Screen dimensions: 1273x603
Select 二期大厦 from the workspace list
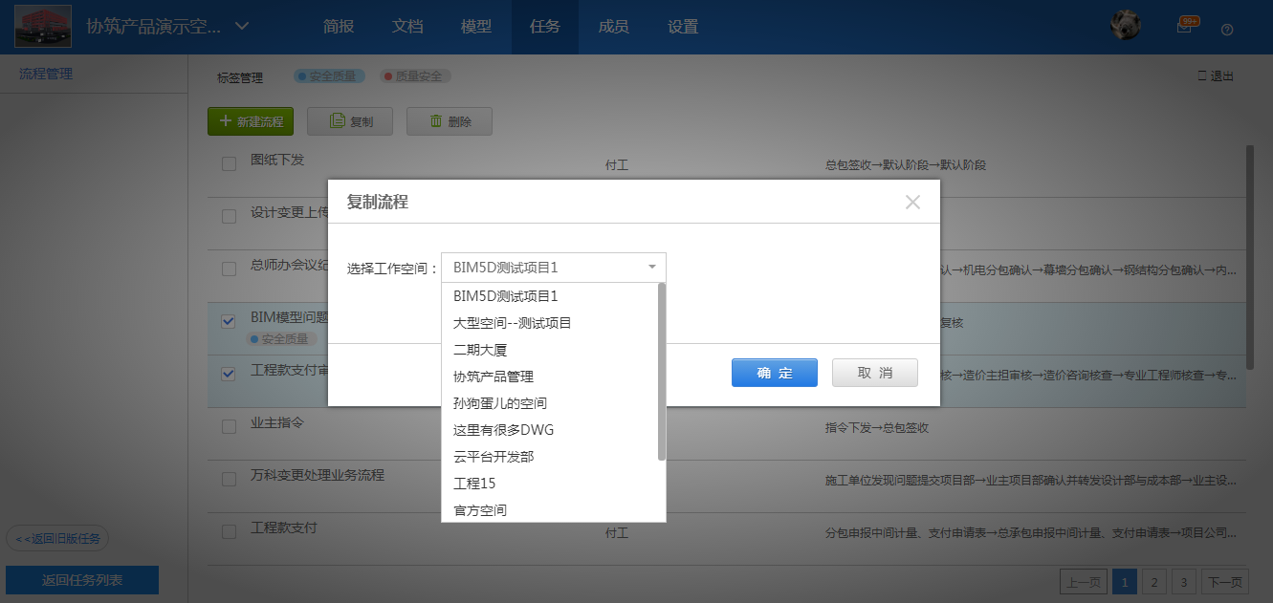[x=480, y=350]
